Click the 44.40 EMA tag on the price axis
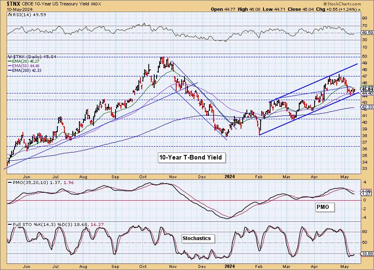 coord(368,93)
